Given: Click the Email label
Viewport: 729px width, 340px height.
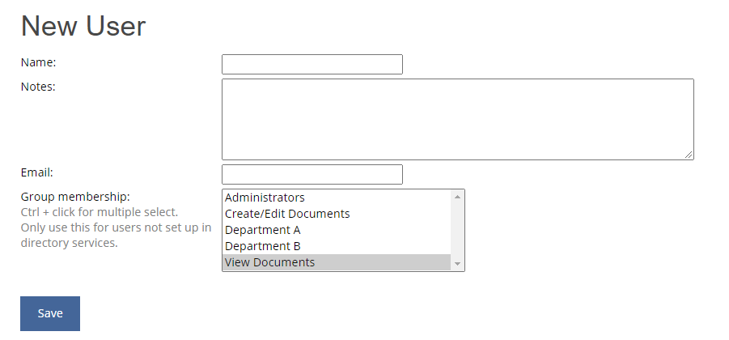Looking at the screenshot, I should [37, 172].
